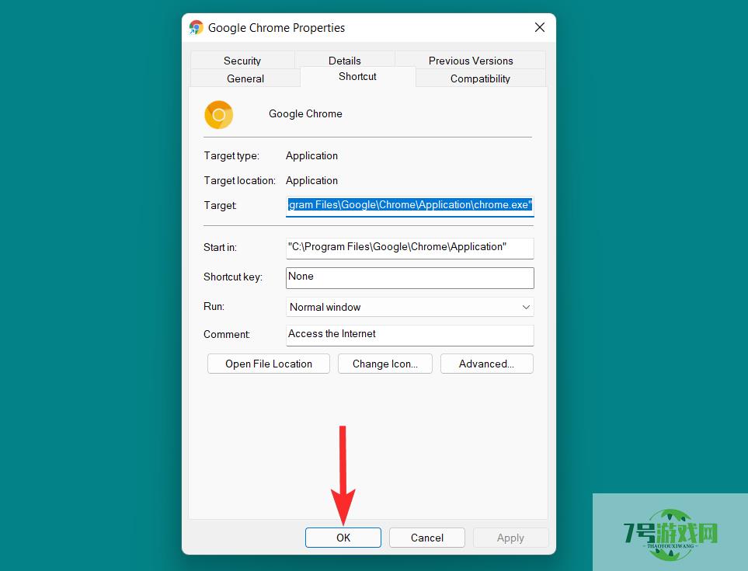Click the 'Comment:' label

click(x=227, y=334)
